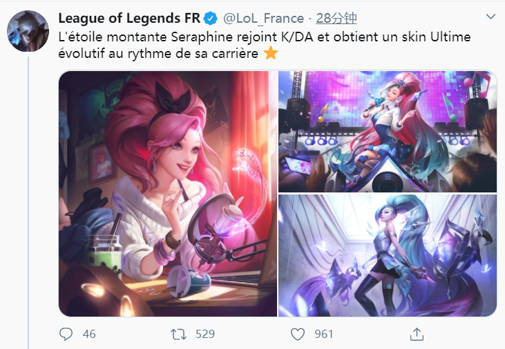This screenshot has height=349, width=505.
Task: Click the 961 likes count
Action: [x=324, y=335]
